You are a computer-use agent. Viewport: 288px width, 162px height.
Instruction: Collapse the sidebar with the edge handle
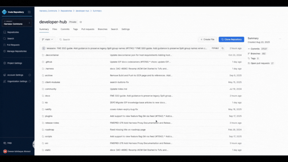coord(33,144)
